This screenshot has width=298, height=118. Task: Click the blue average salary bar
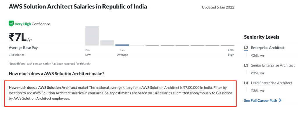click(122, 45)
